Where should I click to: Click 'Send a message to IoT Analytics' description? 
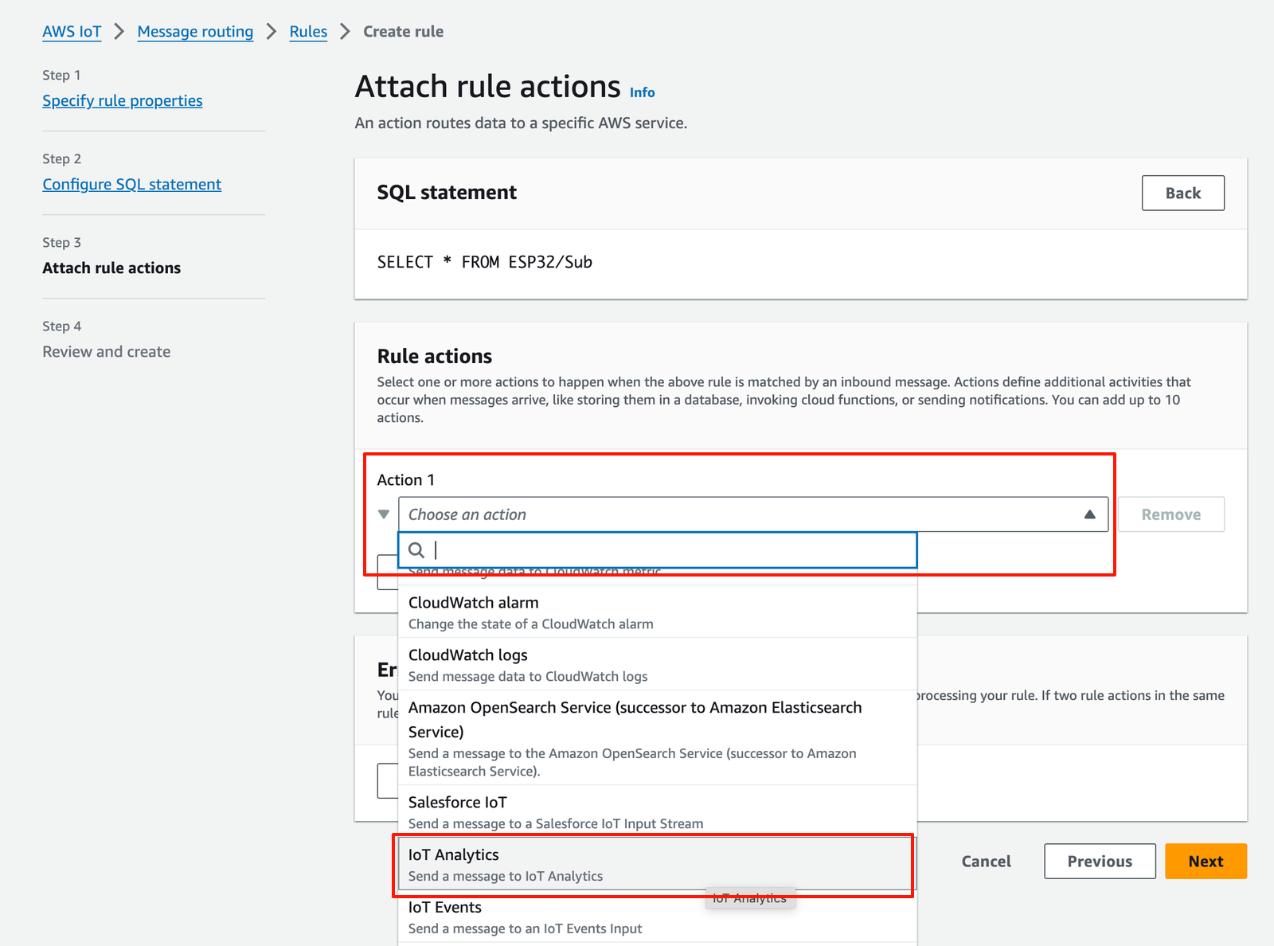click(506, 877)
